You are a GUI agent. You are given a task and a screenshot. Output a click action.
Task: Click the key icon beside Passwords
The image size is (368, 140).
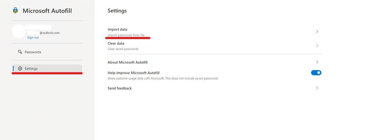(x=20, y=52)
